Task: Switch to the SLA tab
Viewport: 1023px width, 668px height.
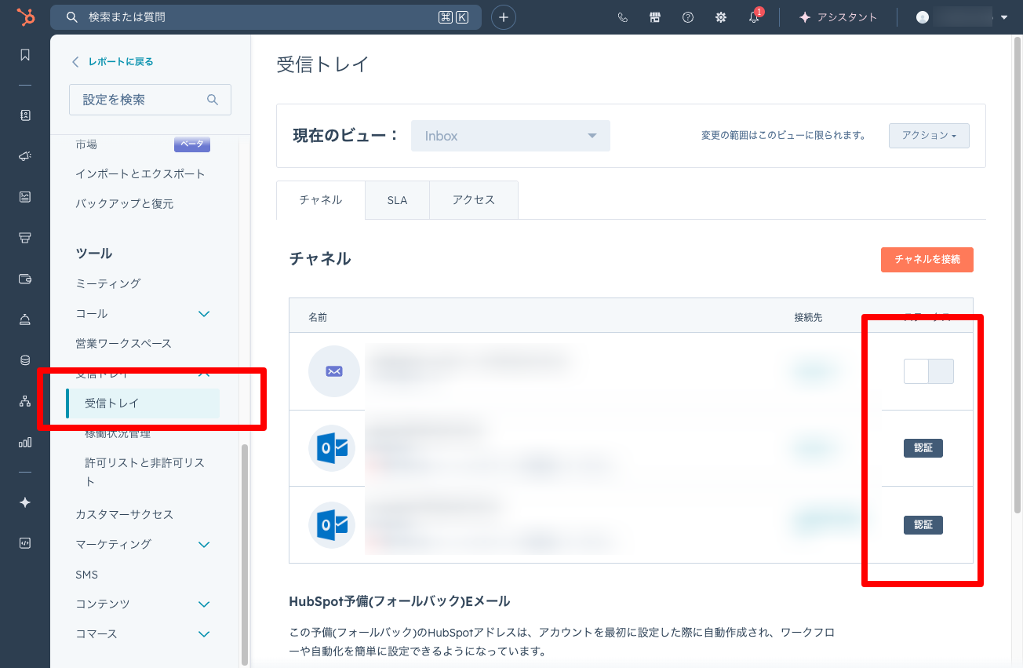Action: coord(397,200)
